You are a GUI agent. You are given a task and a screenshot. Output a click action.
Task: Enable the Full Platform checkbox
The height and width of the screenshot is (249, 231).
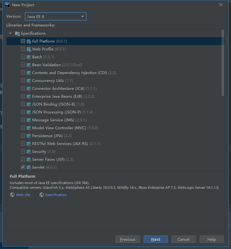[x=23, y=41]
